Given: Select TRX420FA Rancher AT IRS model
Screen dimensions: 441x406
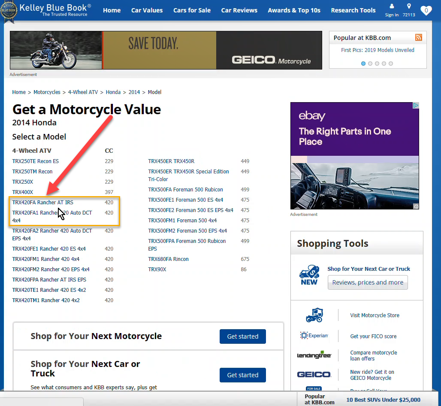Looking at the screenshot, I should point(43,202).
